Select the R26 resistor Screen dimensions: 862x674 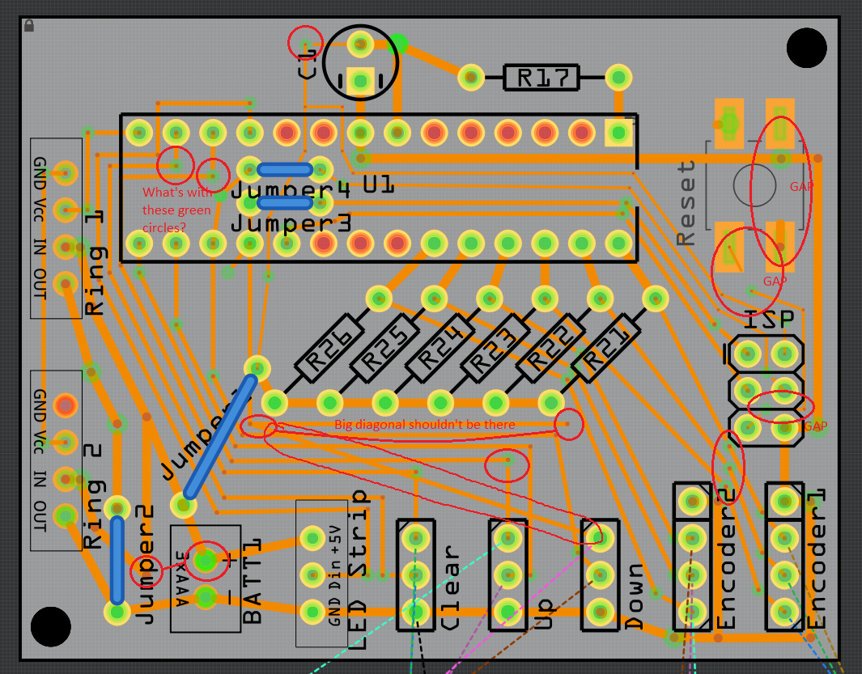[x=329, y=349]
